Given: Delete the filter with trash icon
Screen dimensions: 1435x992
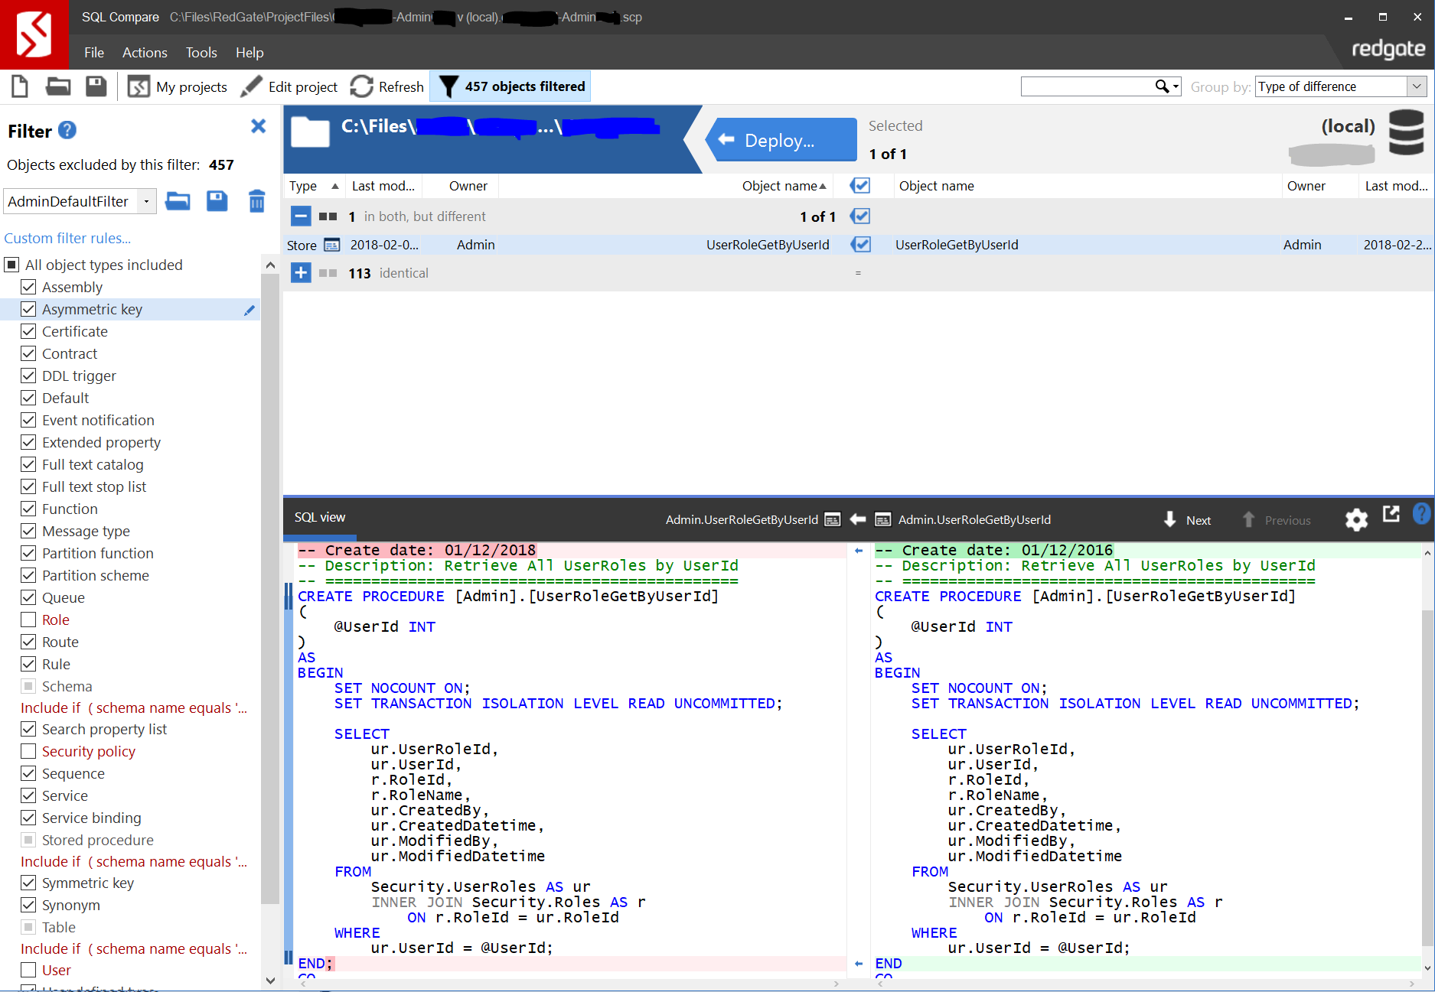Looking at the screenshot, I should (257, 201).
